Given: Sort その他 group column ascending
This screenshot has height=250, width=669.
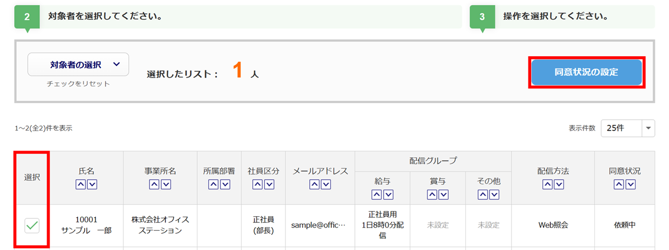Looking at the screenshot, I should 482,194.
